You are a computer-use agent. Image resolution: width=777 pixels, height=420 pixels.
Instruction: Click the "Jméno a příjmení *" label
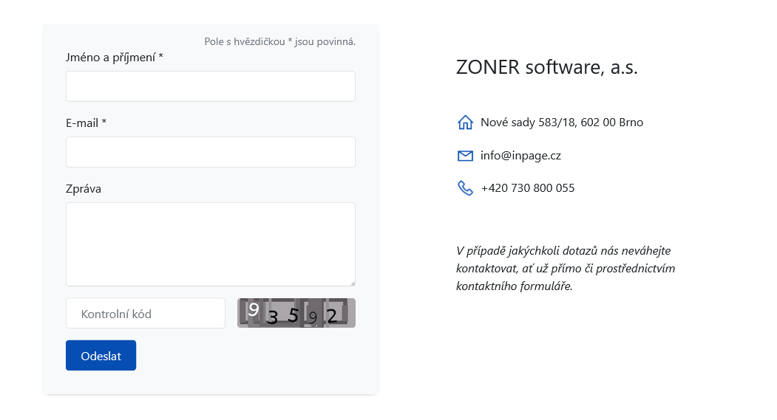pos(115,57)
